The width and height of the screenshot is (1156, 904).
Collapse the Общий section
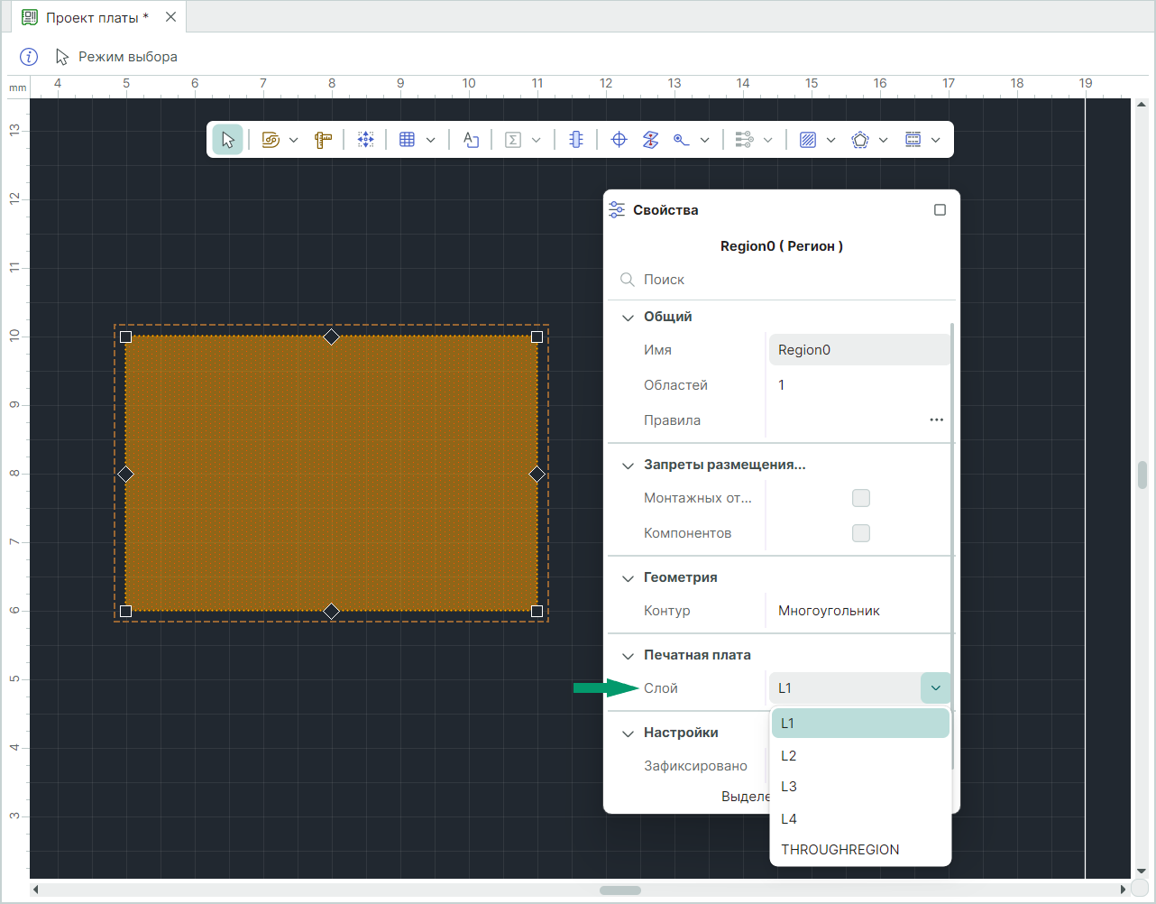tap(628, 318)
